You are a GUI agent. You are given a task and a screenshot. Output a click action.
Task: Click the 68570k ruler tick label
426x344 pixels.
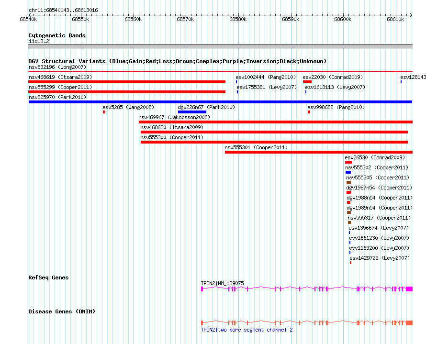(x=185, y=19)
